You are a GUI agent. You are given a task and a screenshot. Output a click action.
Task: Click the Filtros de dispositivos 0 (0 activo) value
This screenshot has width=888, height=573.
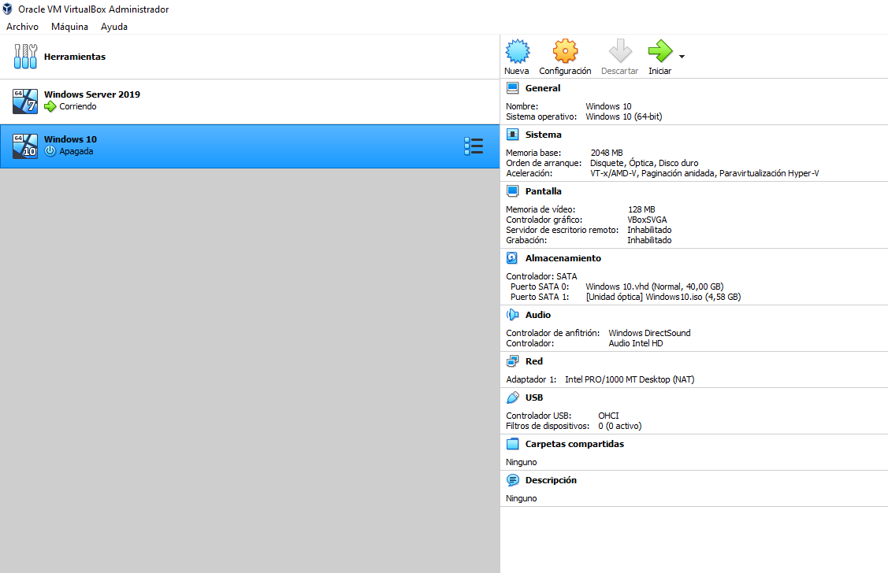point(619,426)
